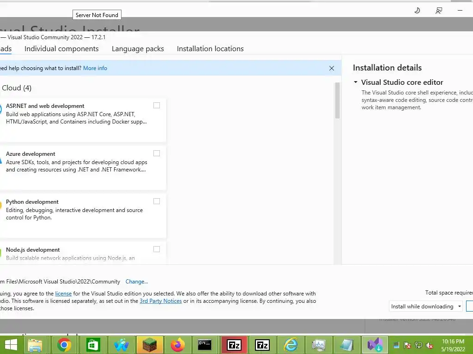The image size is (473, 354).
Task: Click the Python development card title
Action: point(32,202)
